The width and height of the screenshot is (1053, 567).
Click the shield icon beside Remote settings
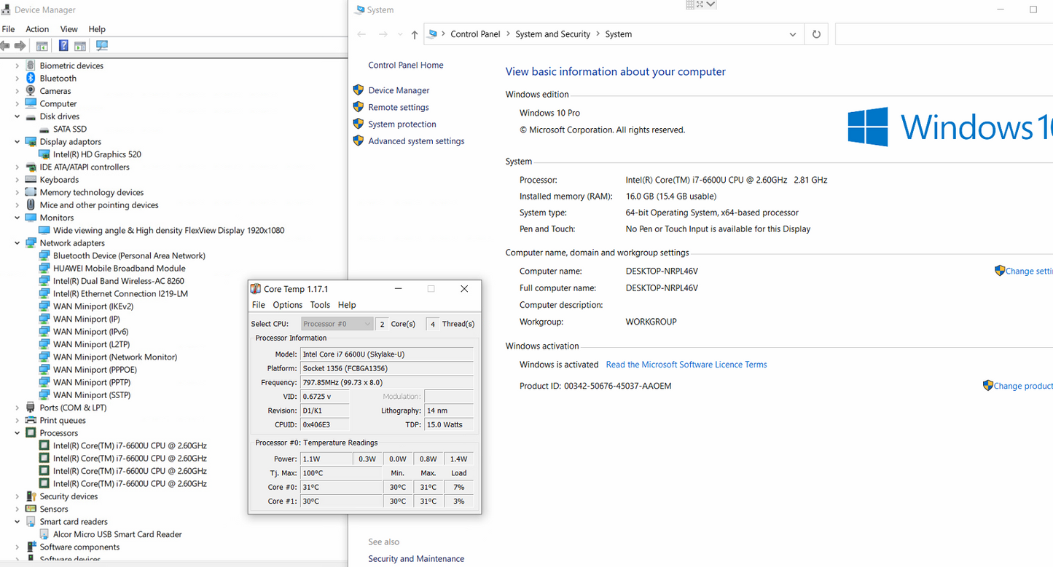click(x=359, y=107)
